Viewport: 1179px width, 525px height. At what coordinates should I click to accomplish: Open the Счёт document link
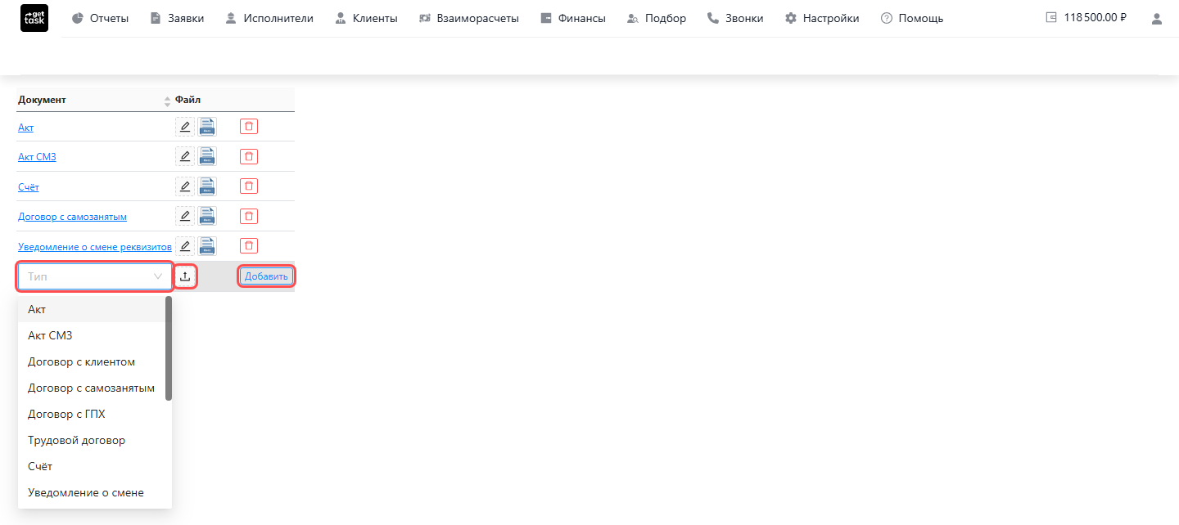pos(29,187)
